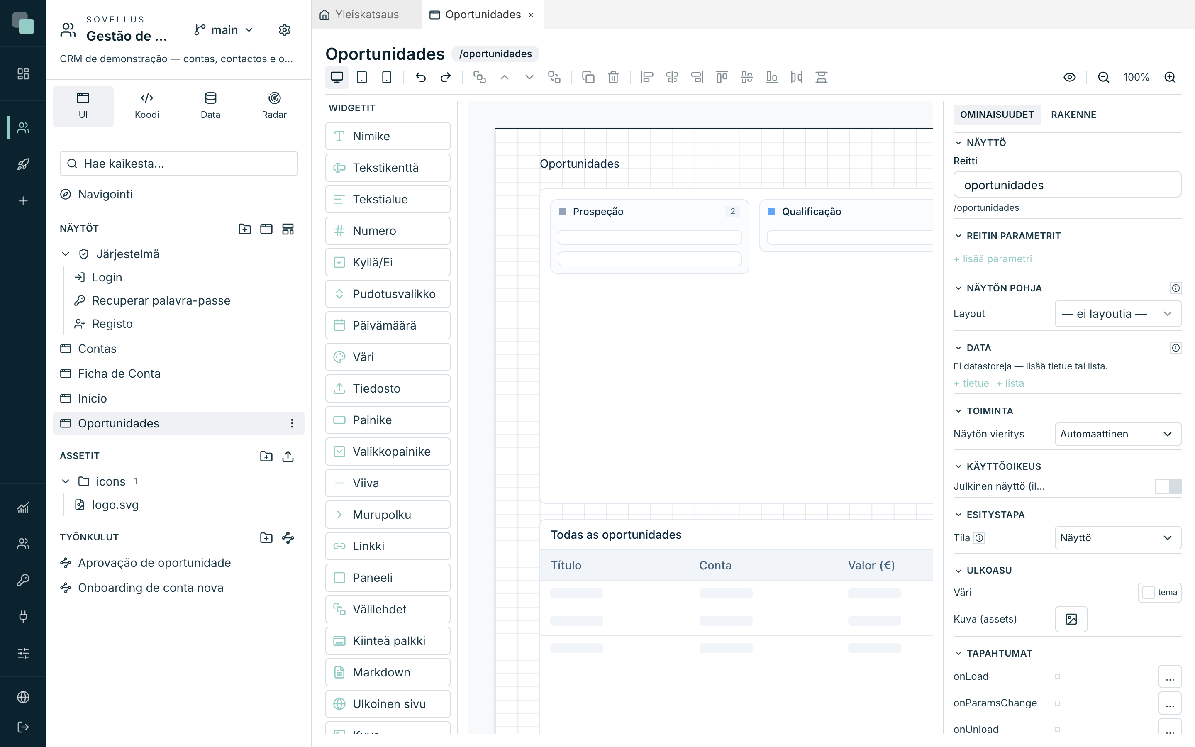Switch to the Koodi tab
Viewport: 1195px width, 747px height.
tap(146, 106)
